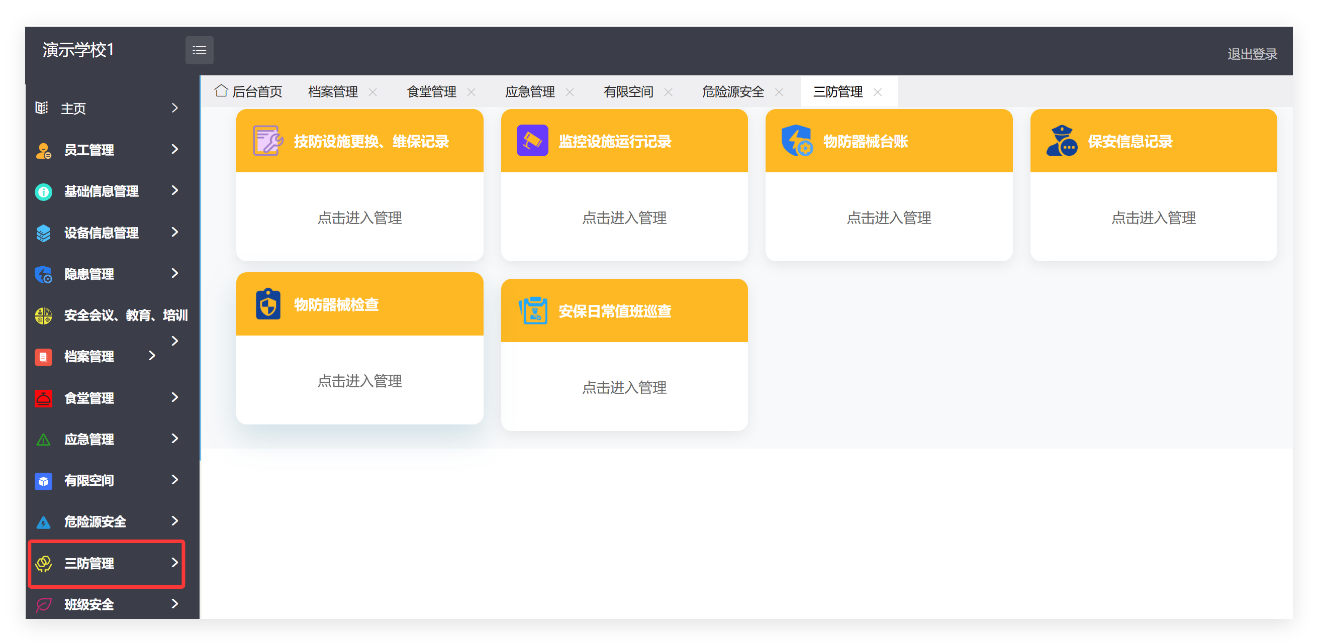Click the 物防器械检查 badge icon
The width and height of the screenshot is (1318, 644).
[267, 303]
